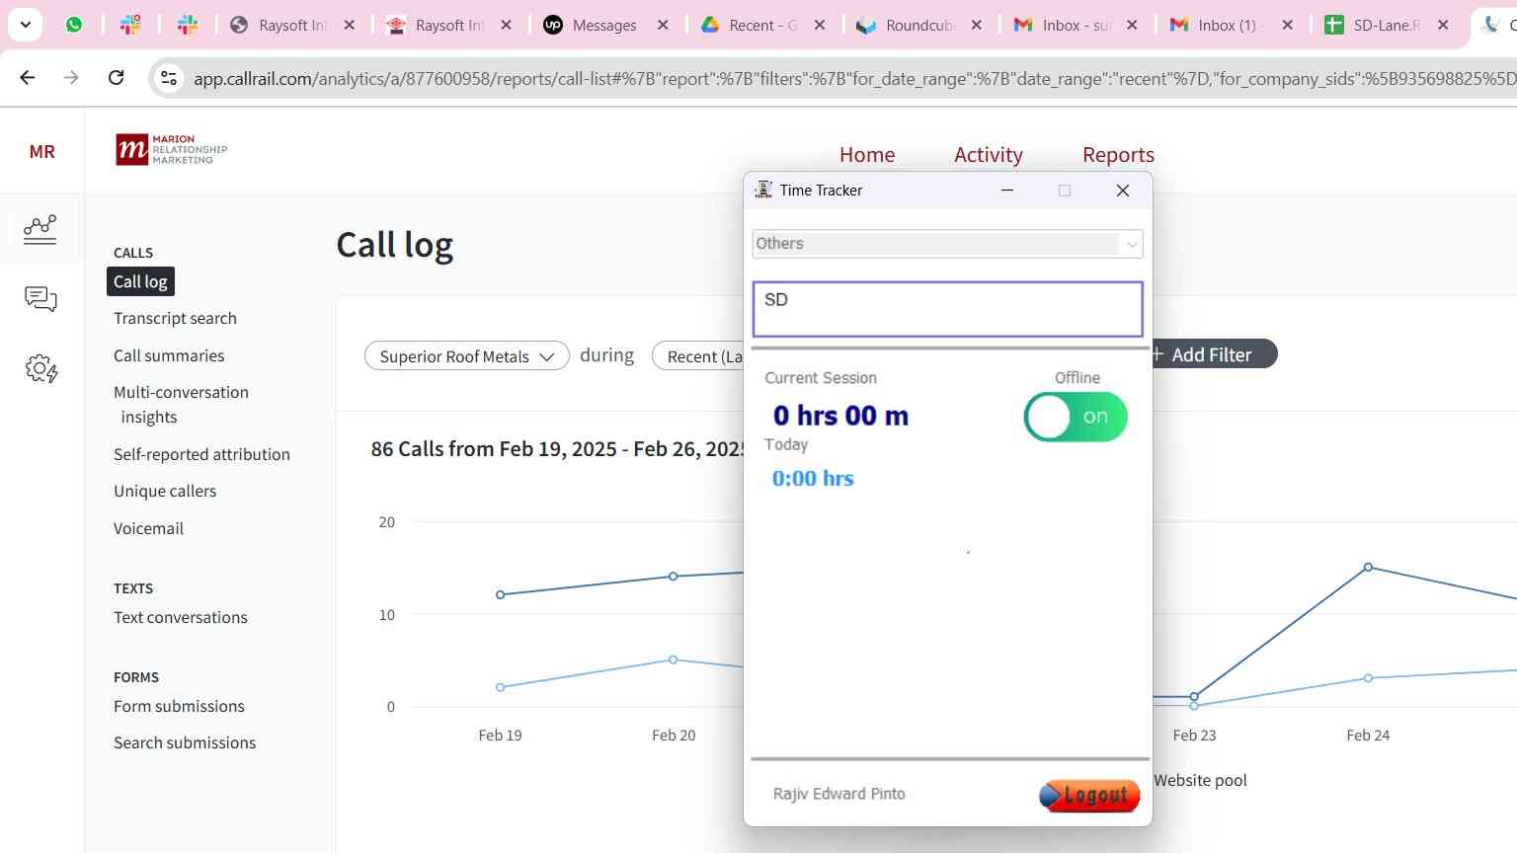Click the SD text field in Time Tracker
The image size is (1517, 853).
tap(947, 309)
